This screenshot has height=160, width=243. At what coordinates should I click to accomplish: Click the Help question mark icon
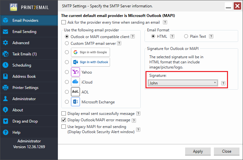[5, 132]
